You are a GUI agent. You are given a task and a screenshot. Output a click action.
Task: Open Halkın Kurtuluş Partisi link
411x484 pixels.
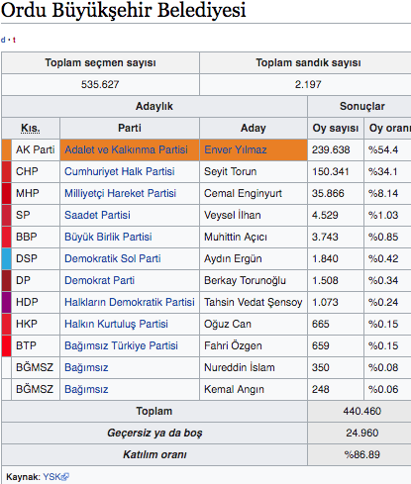tap(116, 324)
